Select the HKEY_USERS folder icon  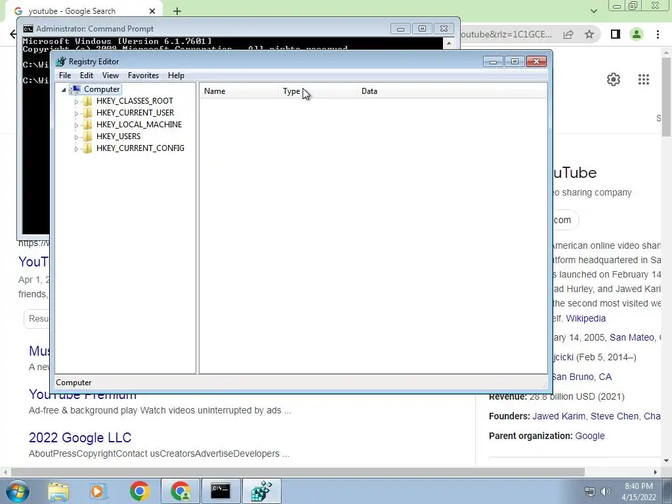point(87,136)
